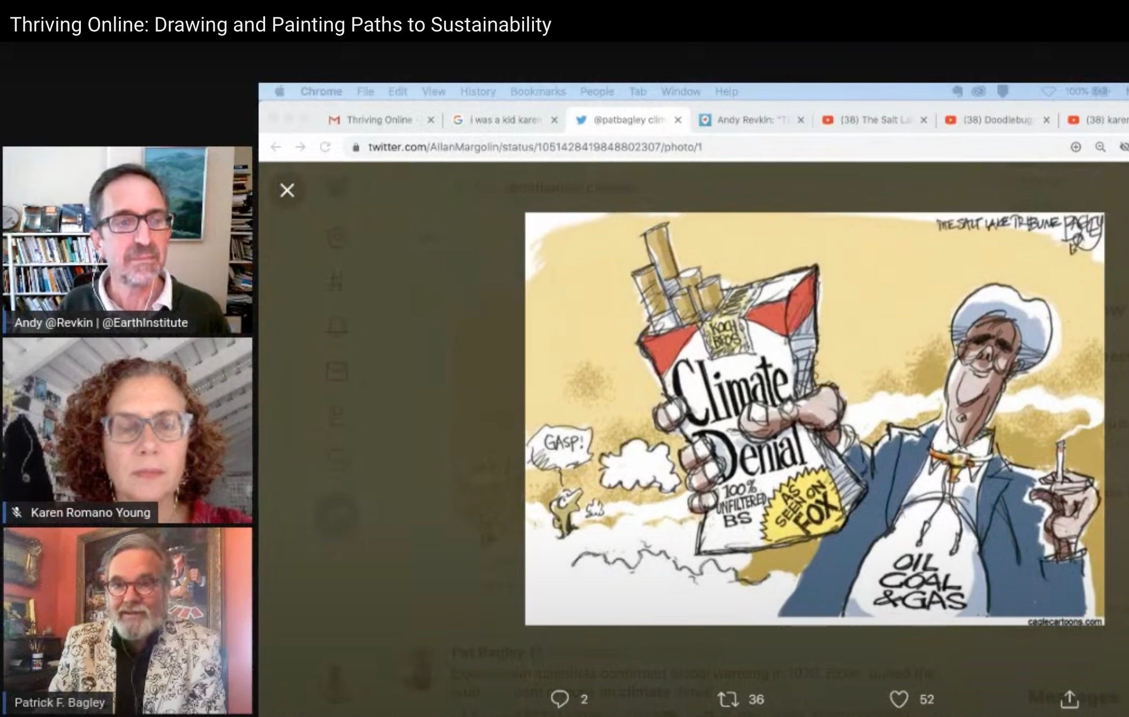
Task: Switch to the 'I was a kid karen' Google tab
Action: tap(505, 120)
